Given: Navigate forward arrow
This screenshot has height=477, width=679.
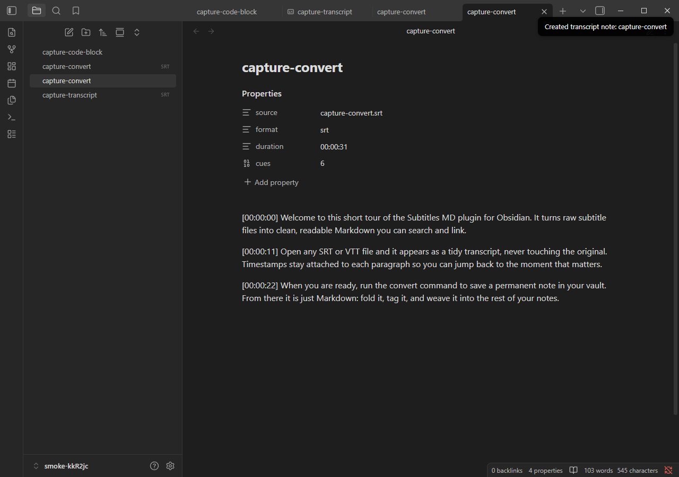Looking at the screenshot, I should pyautogui.click(x=211, y=31).
